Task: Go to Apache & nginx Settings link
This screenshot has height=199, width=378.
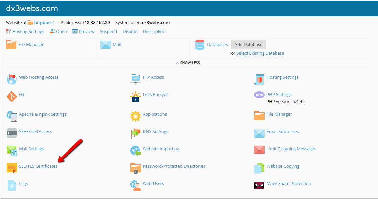Action: 43,114
